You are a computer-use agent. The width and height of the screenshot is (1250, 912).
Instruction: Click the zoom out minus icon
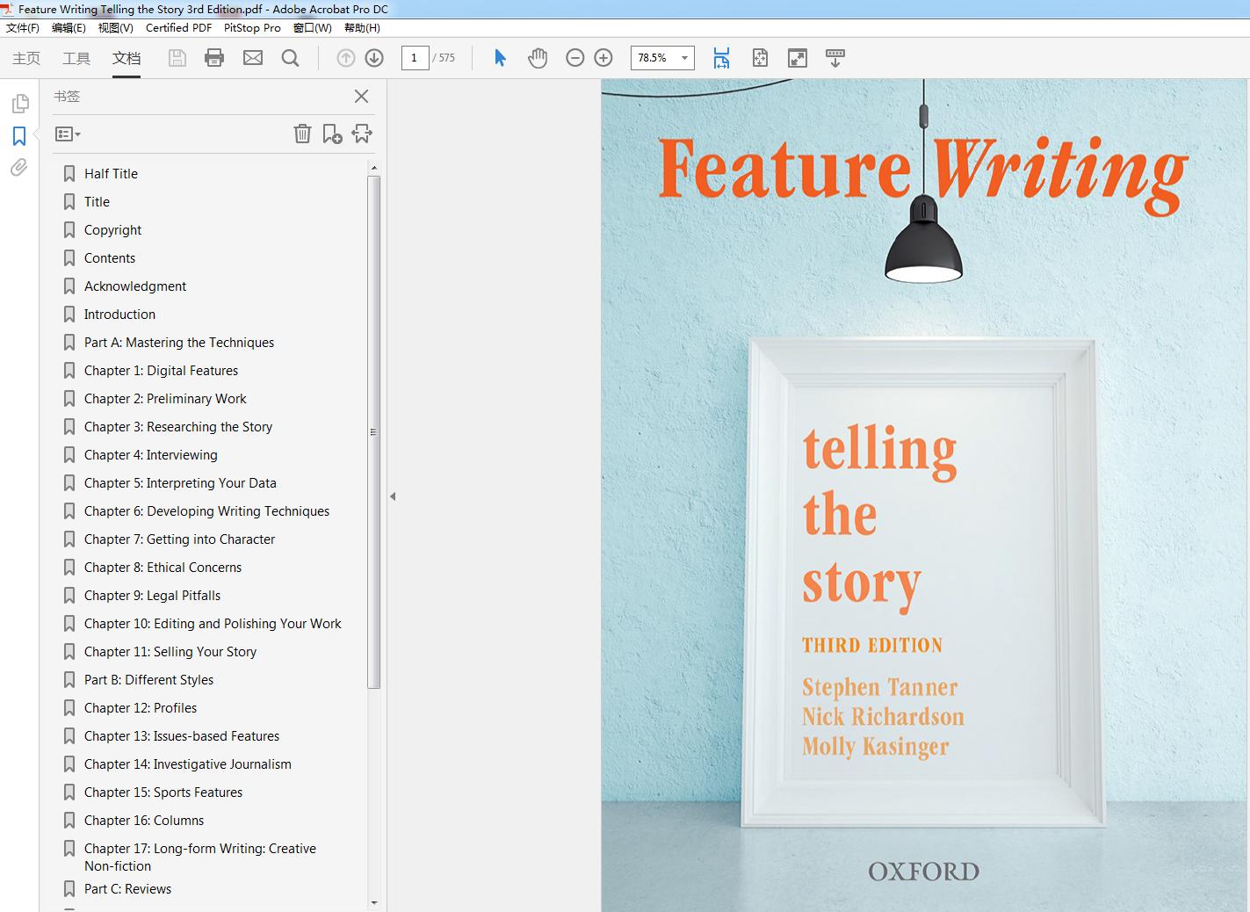[575, 58]
